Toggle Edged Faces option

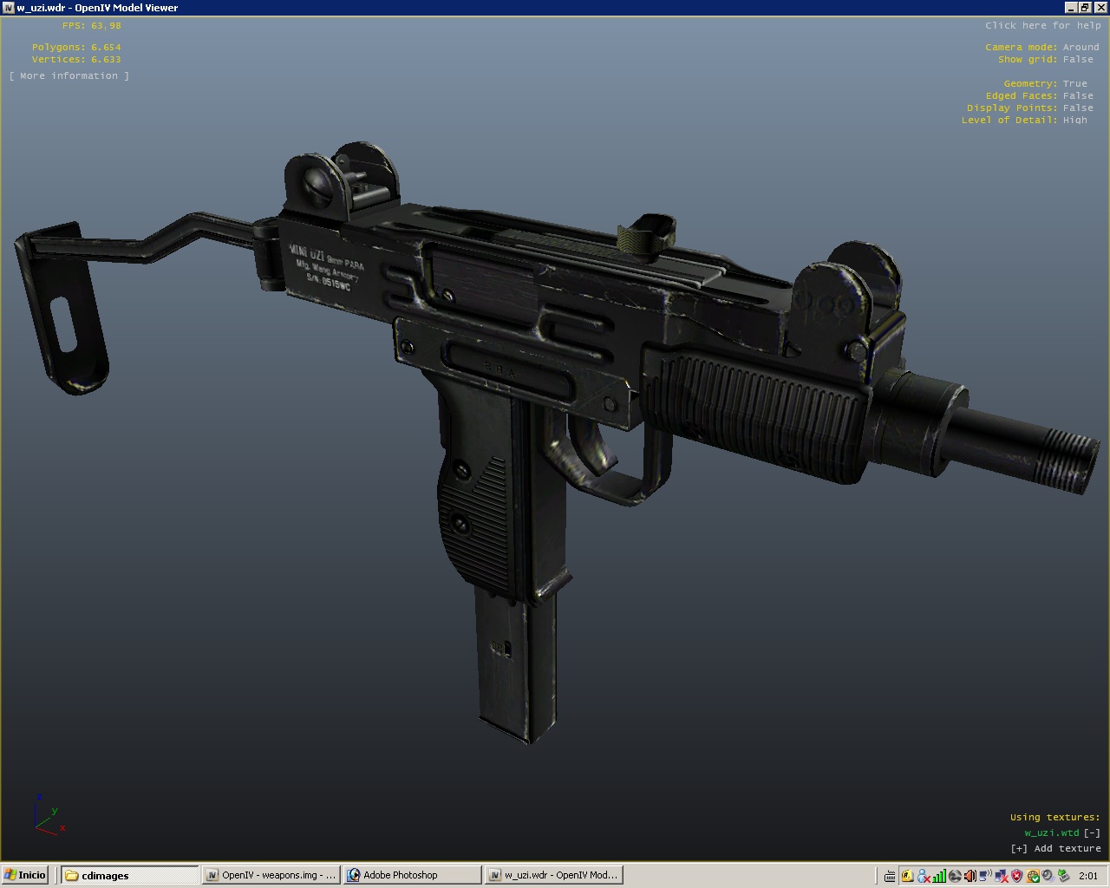point(1040,96)
